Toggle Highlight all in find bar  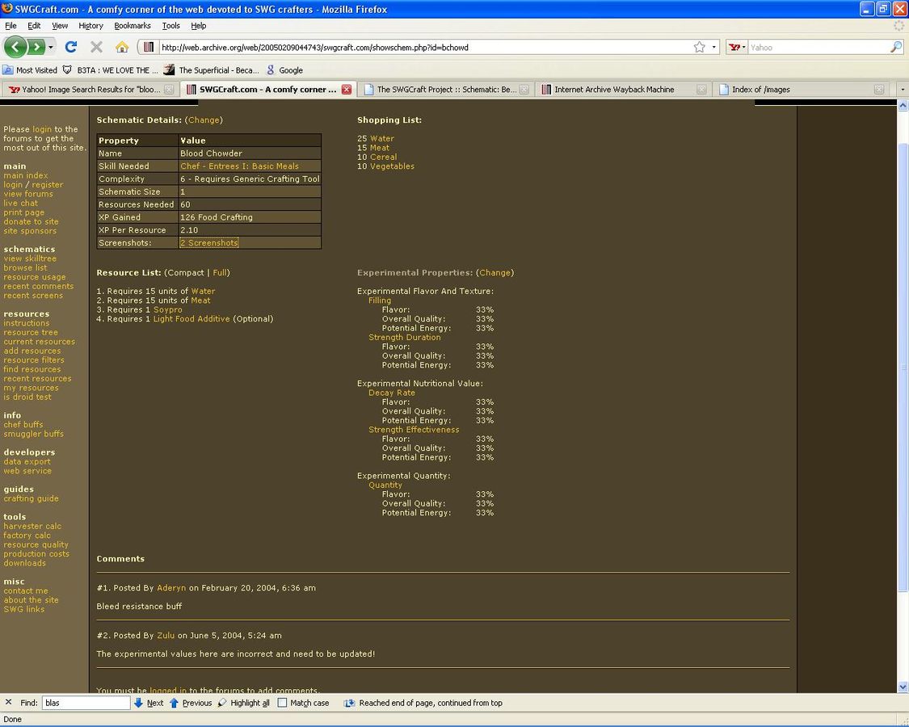[244, 703]
